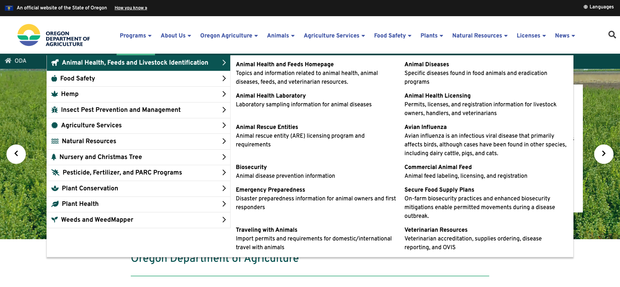Open the Biosecurity link
The width and height of the screenshot is (620, 287).
pos(251,167)
